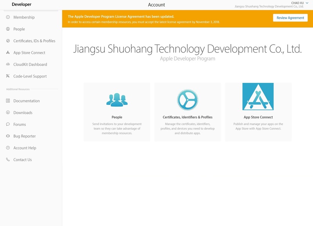Click the Documentation page icon
The height and width of the screenshot is (226, 313).
pos(8,100)
